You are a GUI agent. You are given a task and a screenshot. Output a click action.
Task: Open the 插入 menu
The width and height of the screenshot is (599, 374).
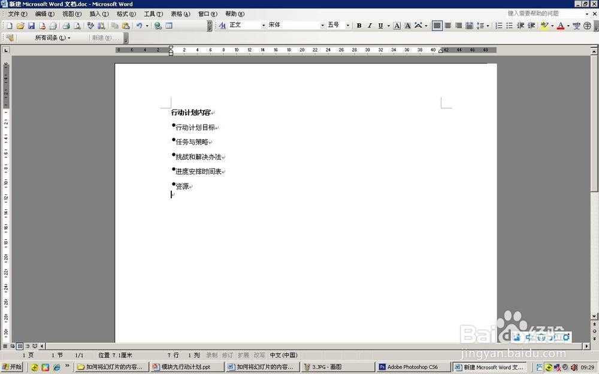coord(99,14)
